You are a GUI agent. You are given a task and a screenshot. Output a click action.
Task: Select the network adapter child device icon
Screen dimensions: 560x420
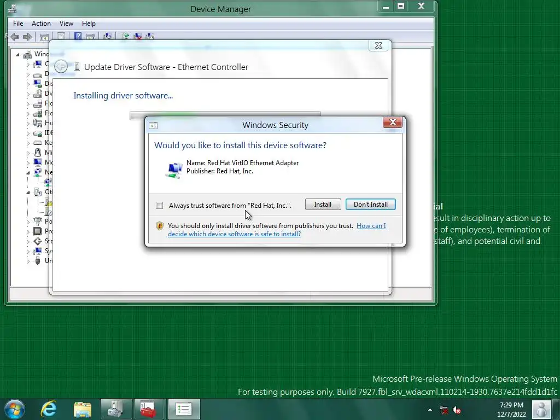click(48, 182)
